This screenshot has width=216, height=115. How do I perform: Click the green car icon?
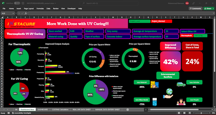pos(181,84)
